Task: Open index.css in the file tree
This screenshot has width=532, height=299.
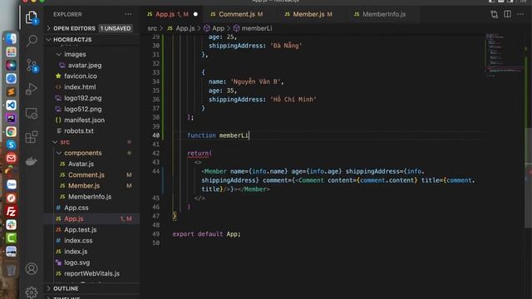Action: point(78,241)
